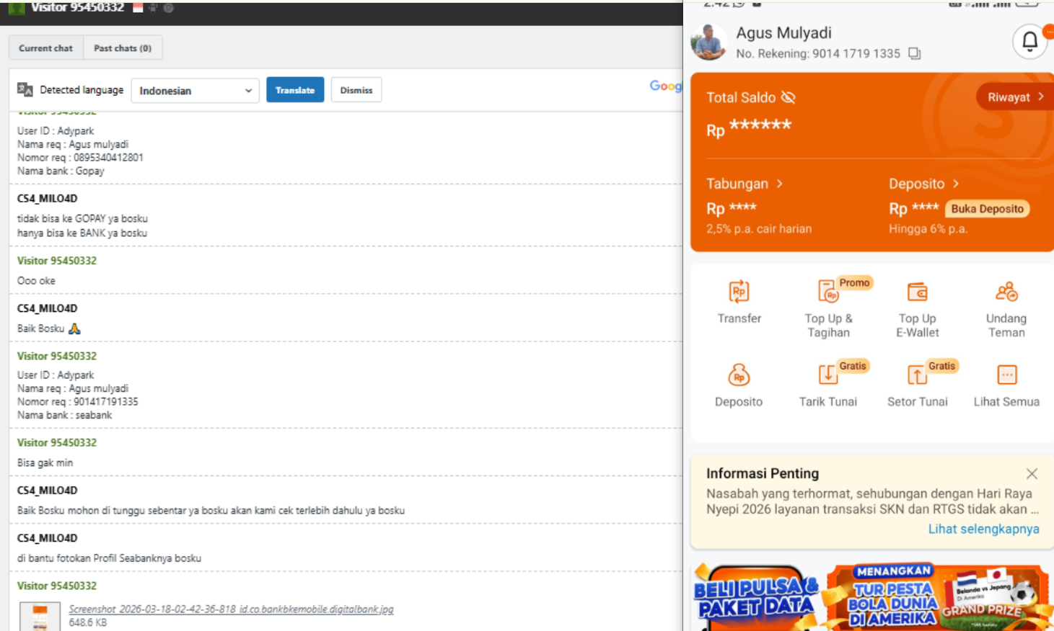Click the Visitor 95450332 title header

[77, 7]
